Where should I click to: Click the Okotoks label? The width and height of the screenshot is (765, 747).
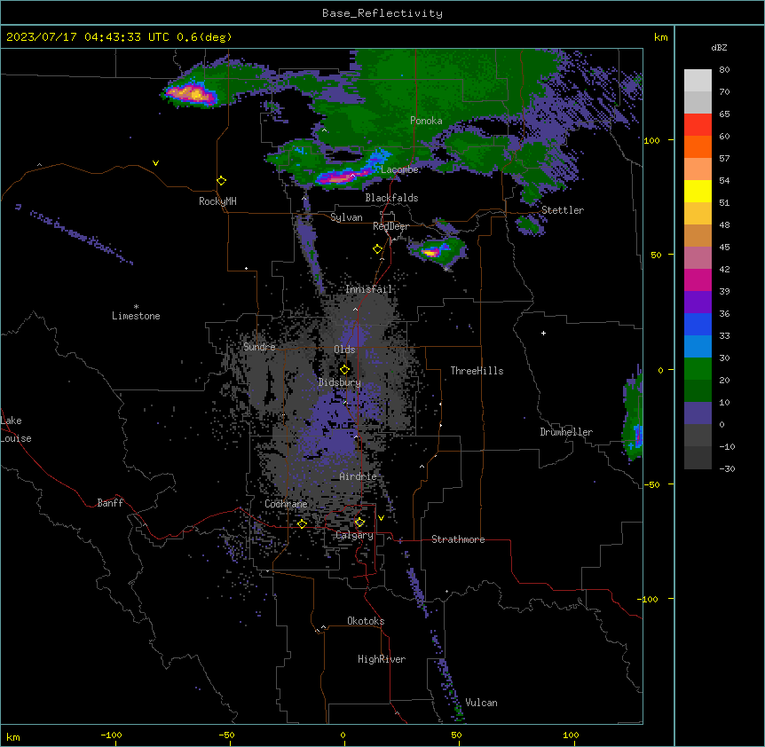click(x=366, y=621)
